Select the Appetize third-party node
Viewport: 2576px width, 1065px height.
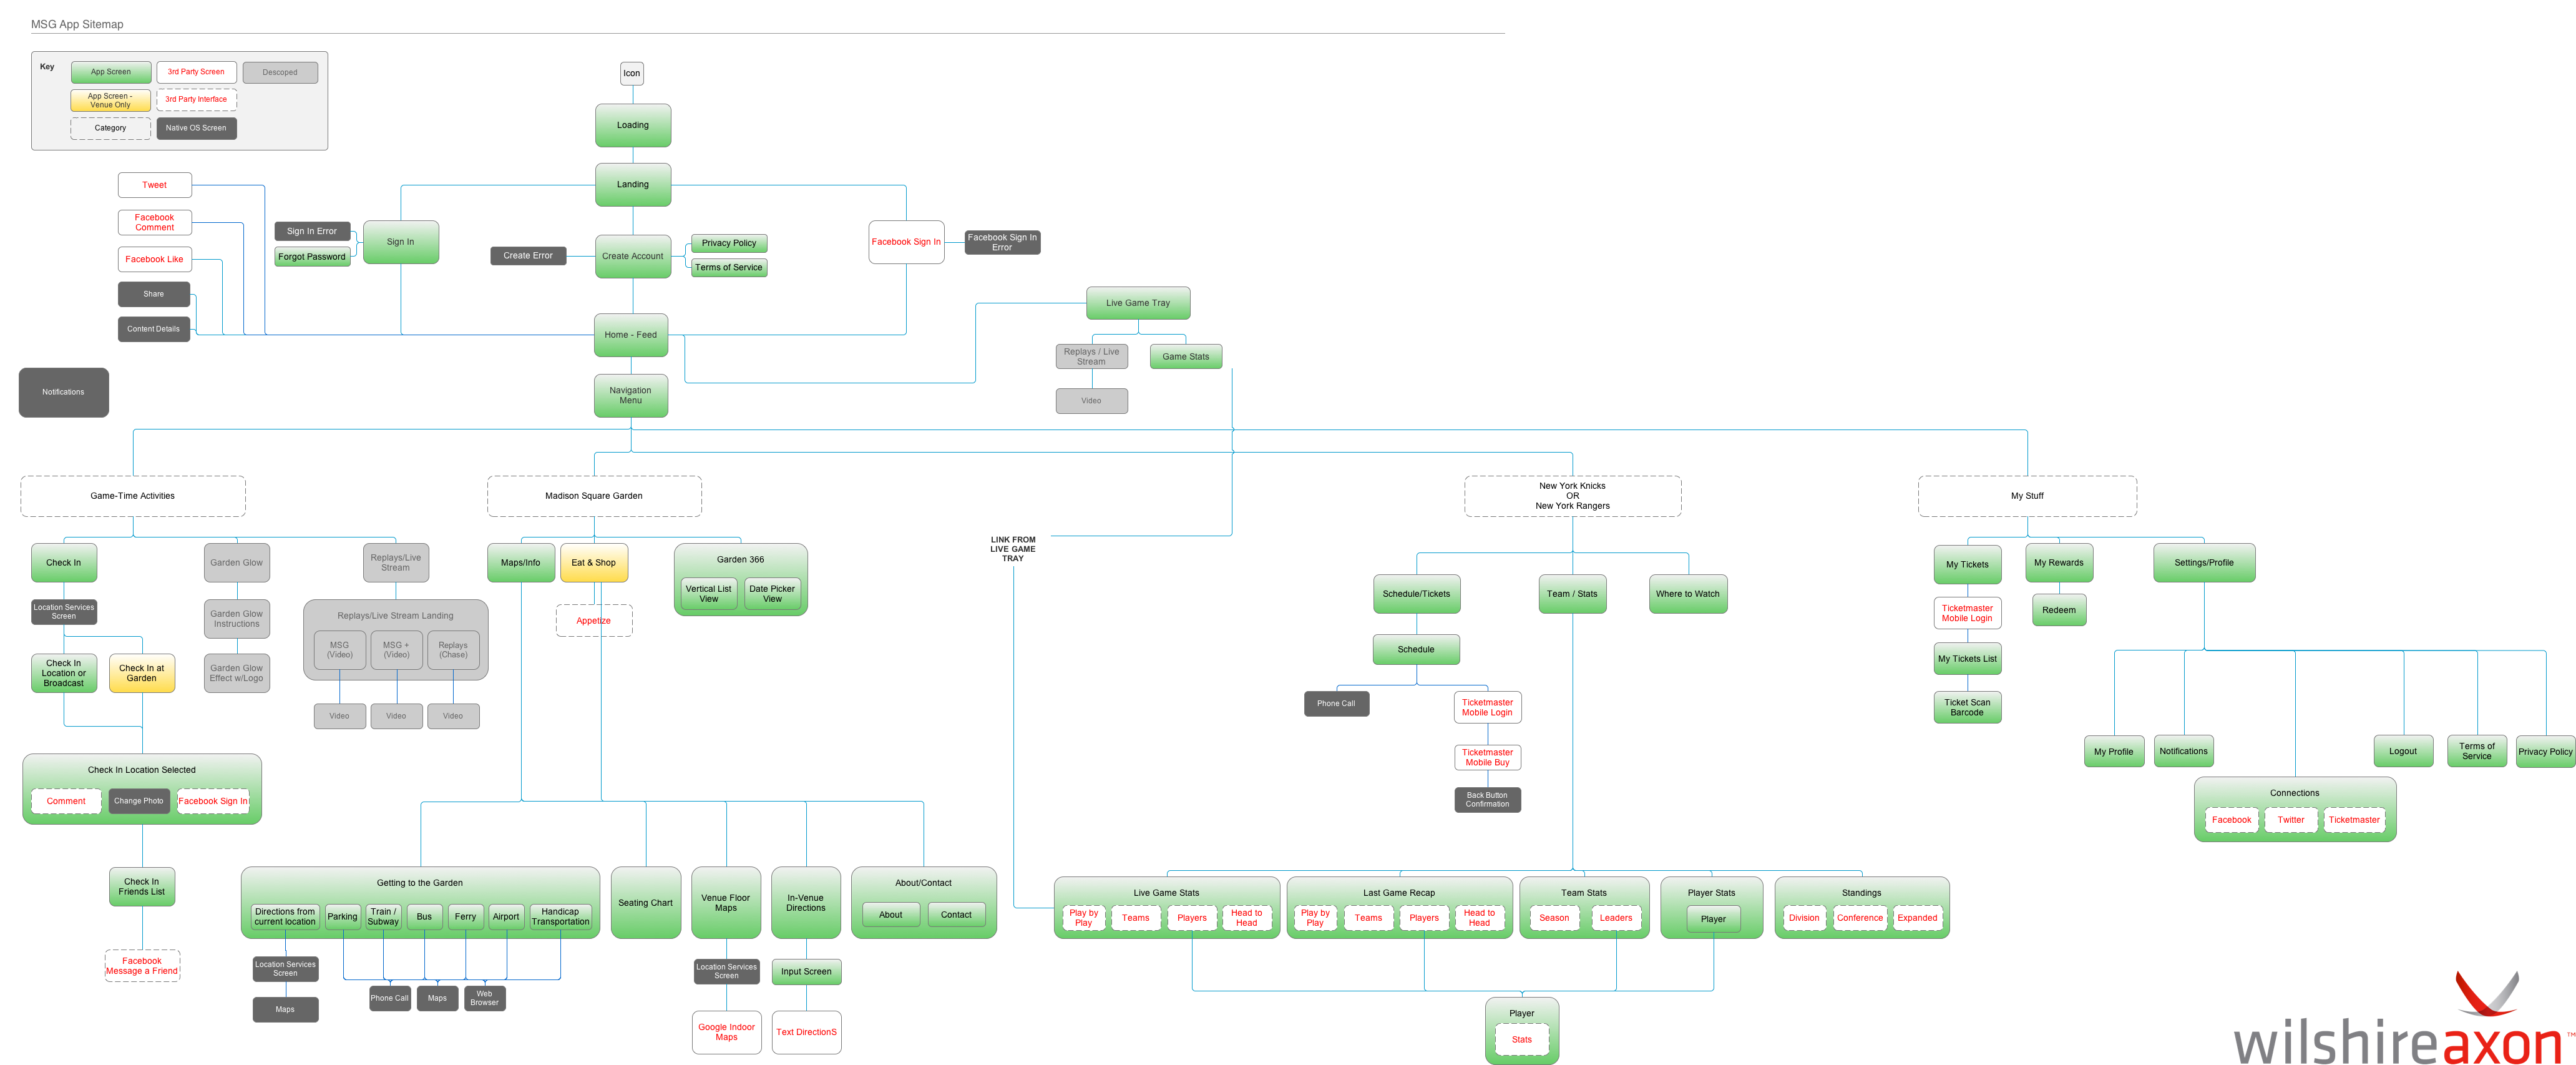coord(594,621)
